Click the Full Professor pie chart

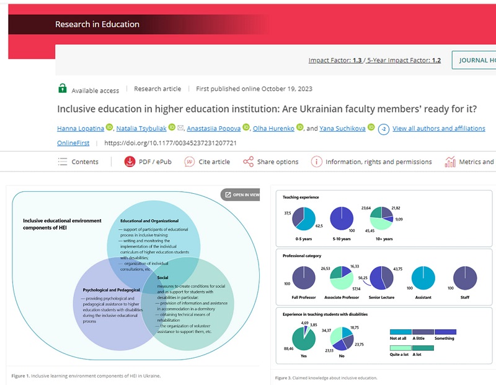[x=304, y=278]
